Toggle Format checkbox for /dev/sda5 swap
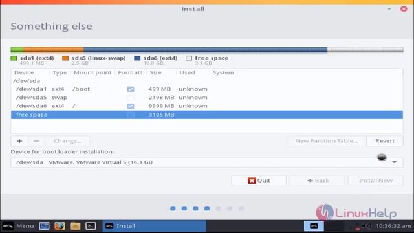Screen dimensions: 414x233 pos(131,98)
